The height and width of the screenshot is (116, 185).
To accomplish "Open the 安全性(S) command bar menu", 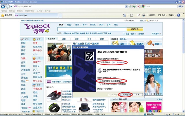I will (162, 15).
